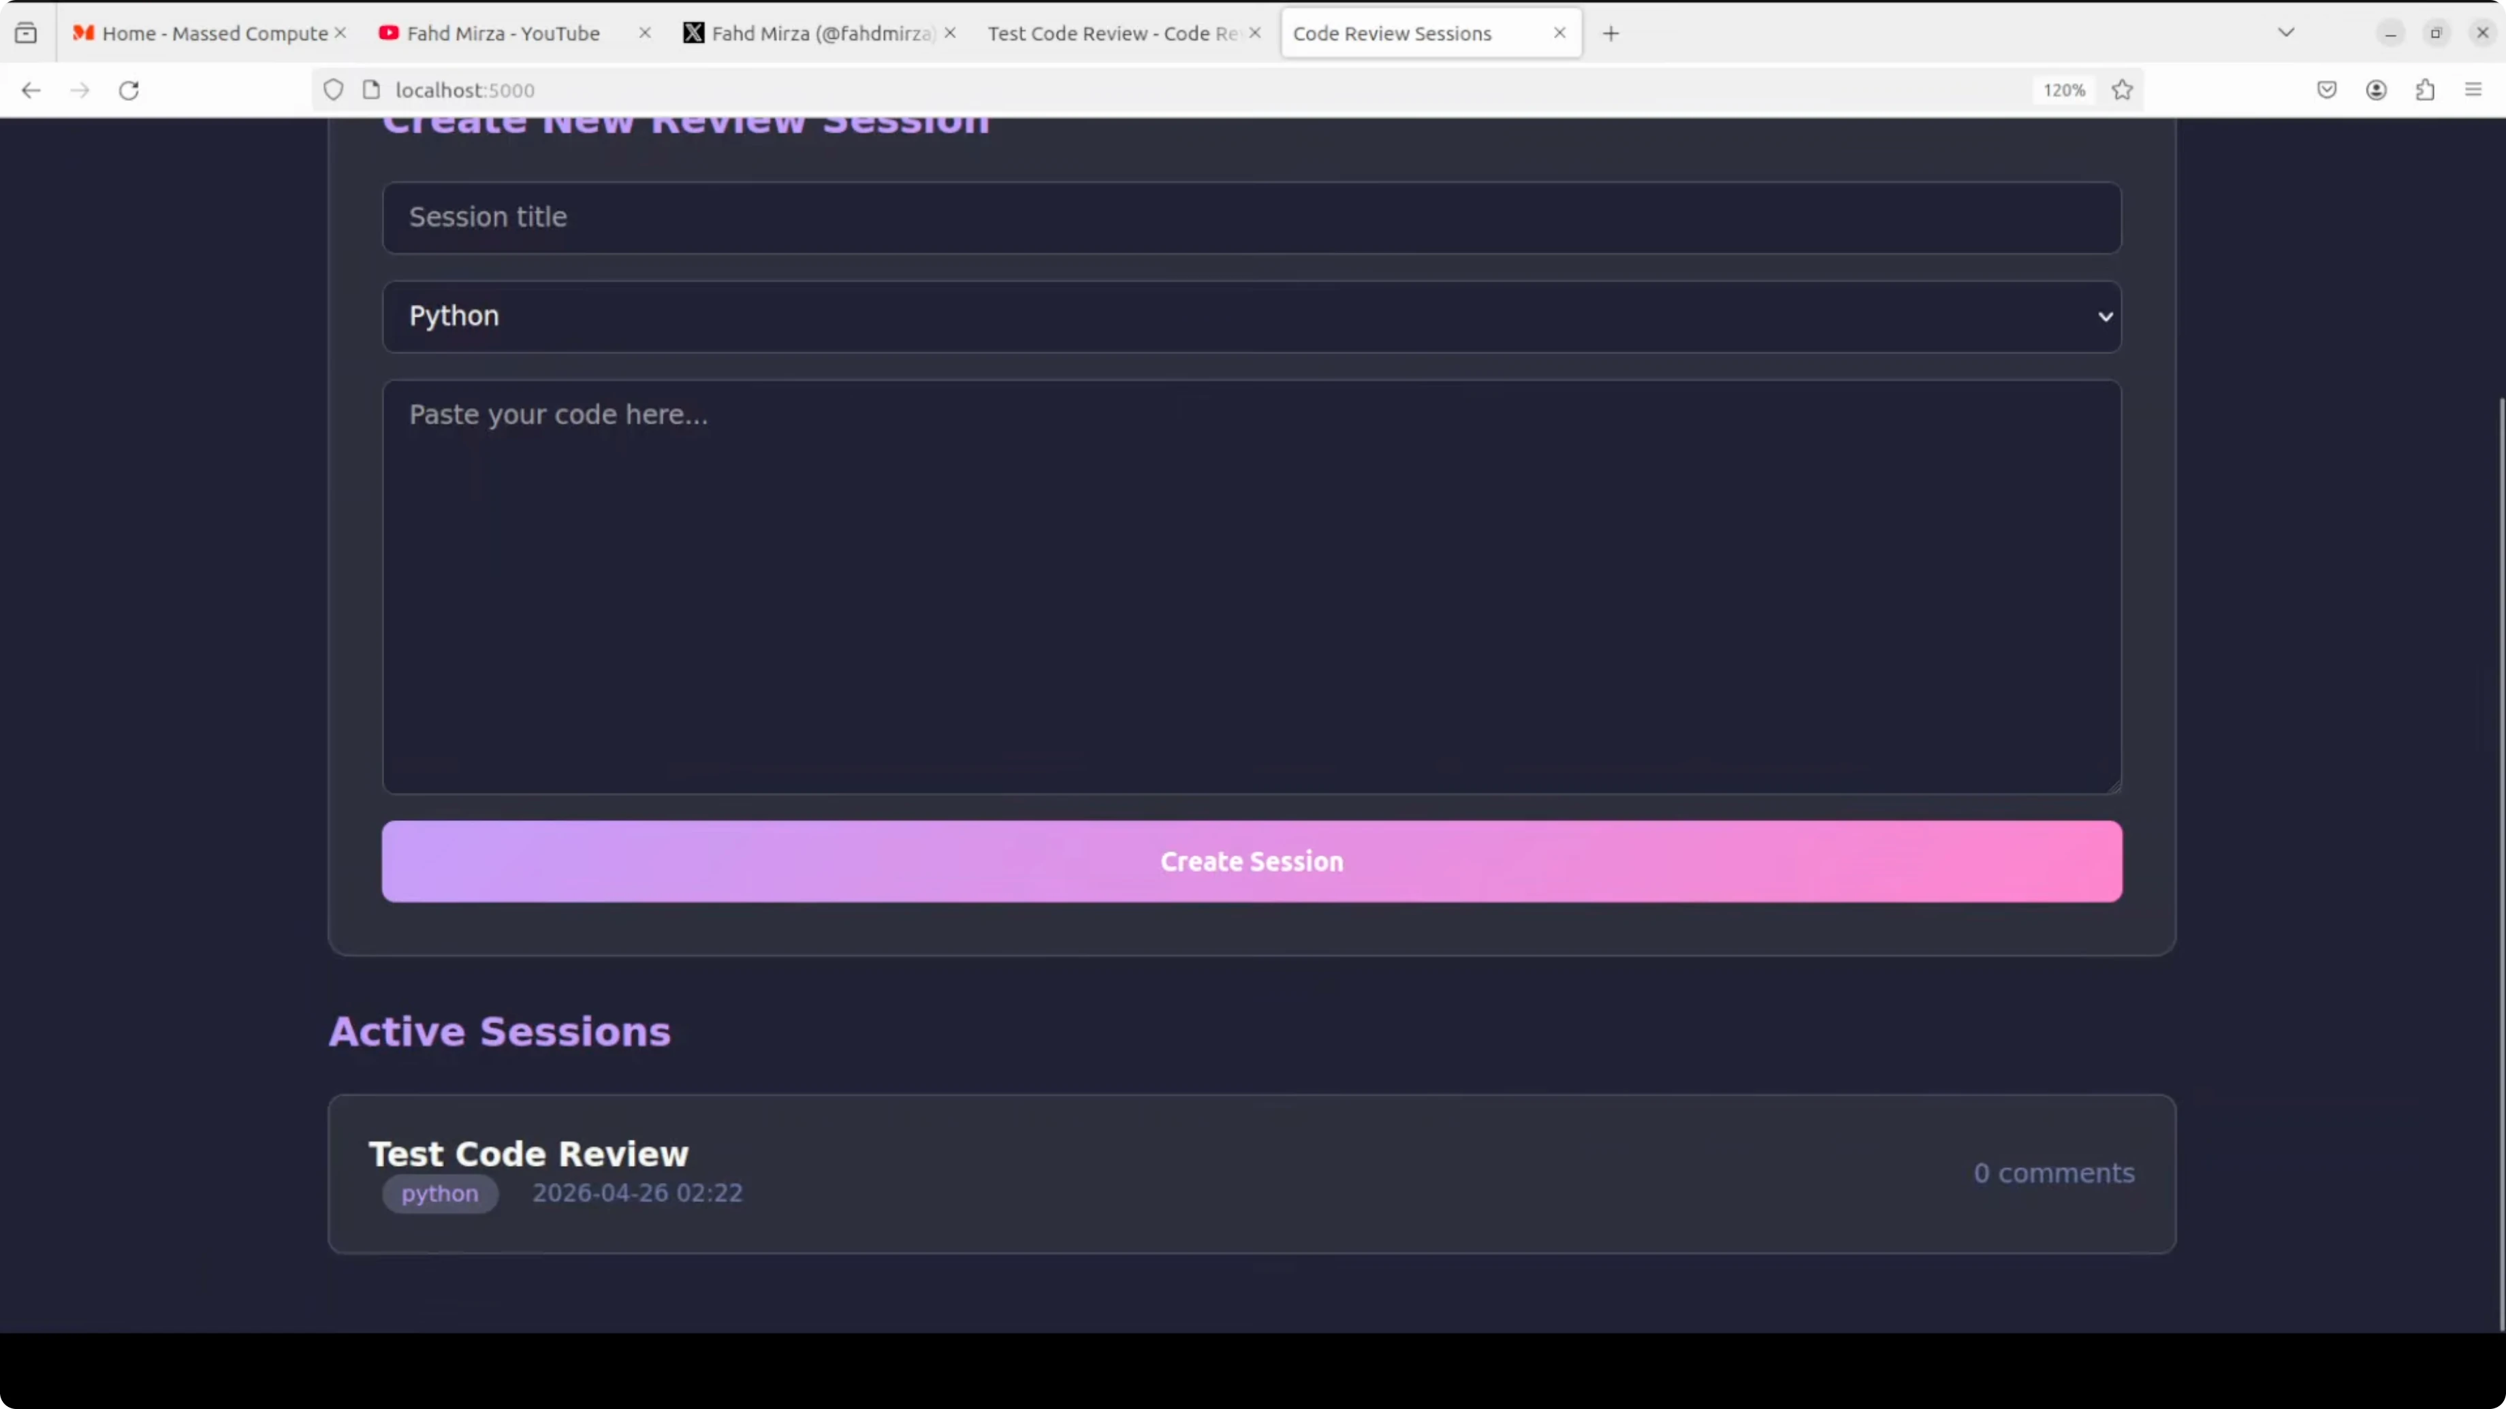Click the Firefox account profile icon
2506x1409 pixels.
2376,91
